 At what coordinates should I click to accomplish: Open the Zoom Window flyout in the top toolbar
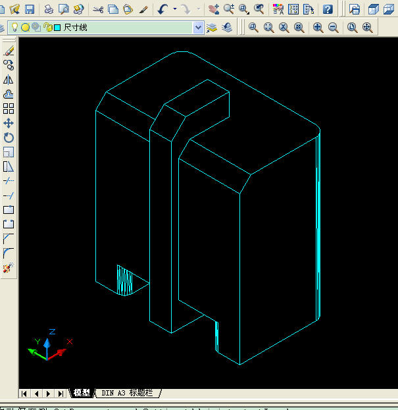pos(244,9)
